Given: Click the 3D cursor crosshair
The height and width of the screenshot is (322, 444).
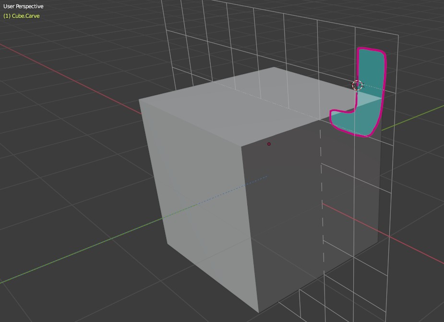Looking at the screenshot, I should [x=357, y=85].
